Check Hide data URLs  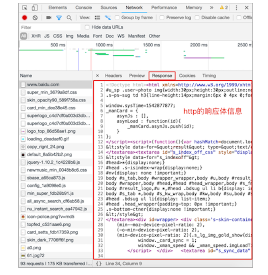point(87,27)
